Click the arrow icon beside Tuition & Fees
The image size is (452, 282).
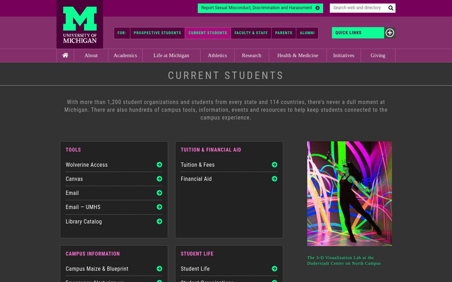275,165
